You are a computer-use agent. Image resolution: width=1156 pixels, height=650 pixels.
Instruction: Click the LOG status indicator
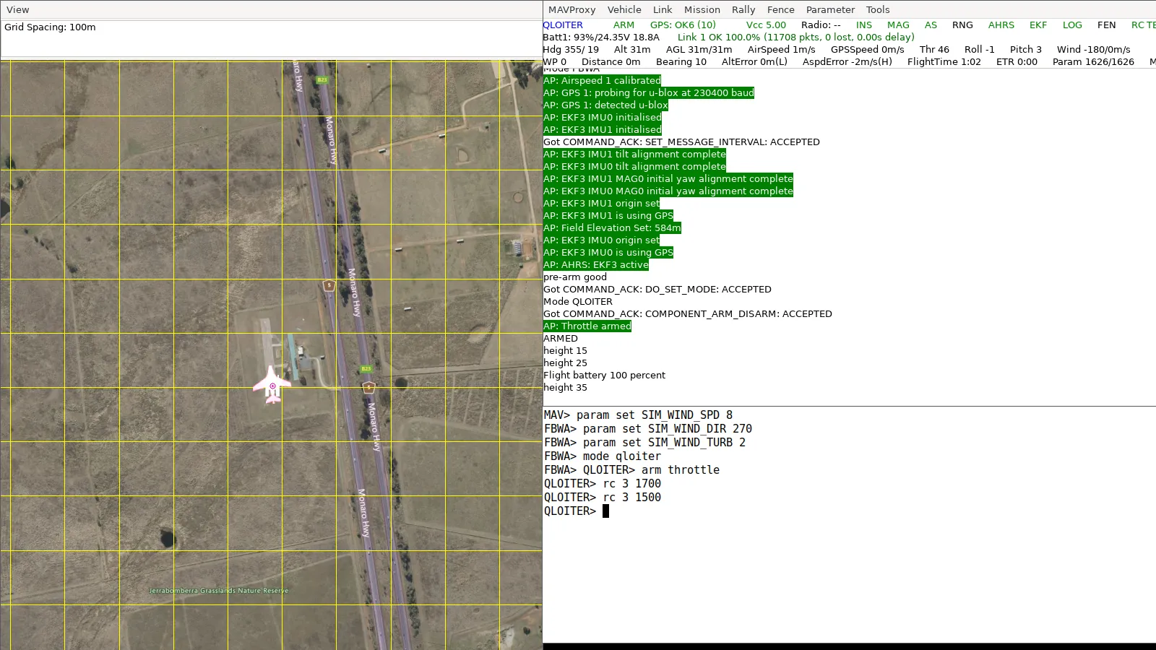[1072, 25]
